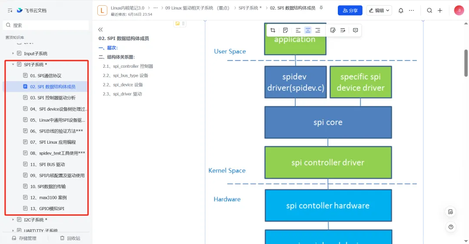Expand the Input子系统 tree node arrow

(x=13, y=53)
